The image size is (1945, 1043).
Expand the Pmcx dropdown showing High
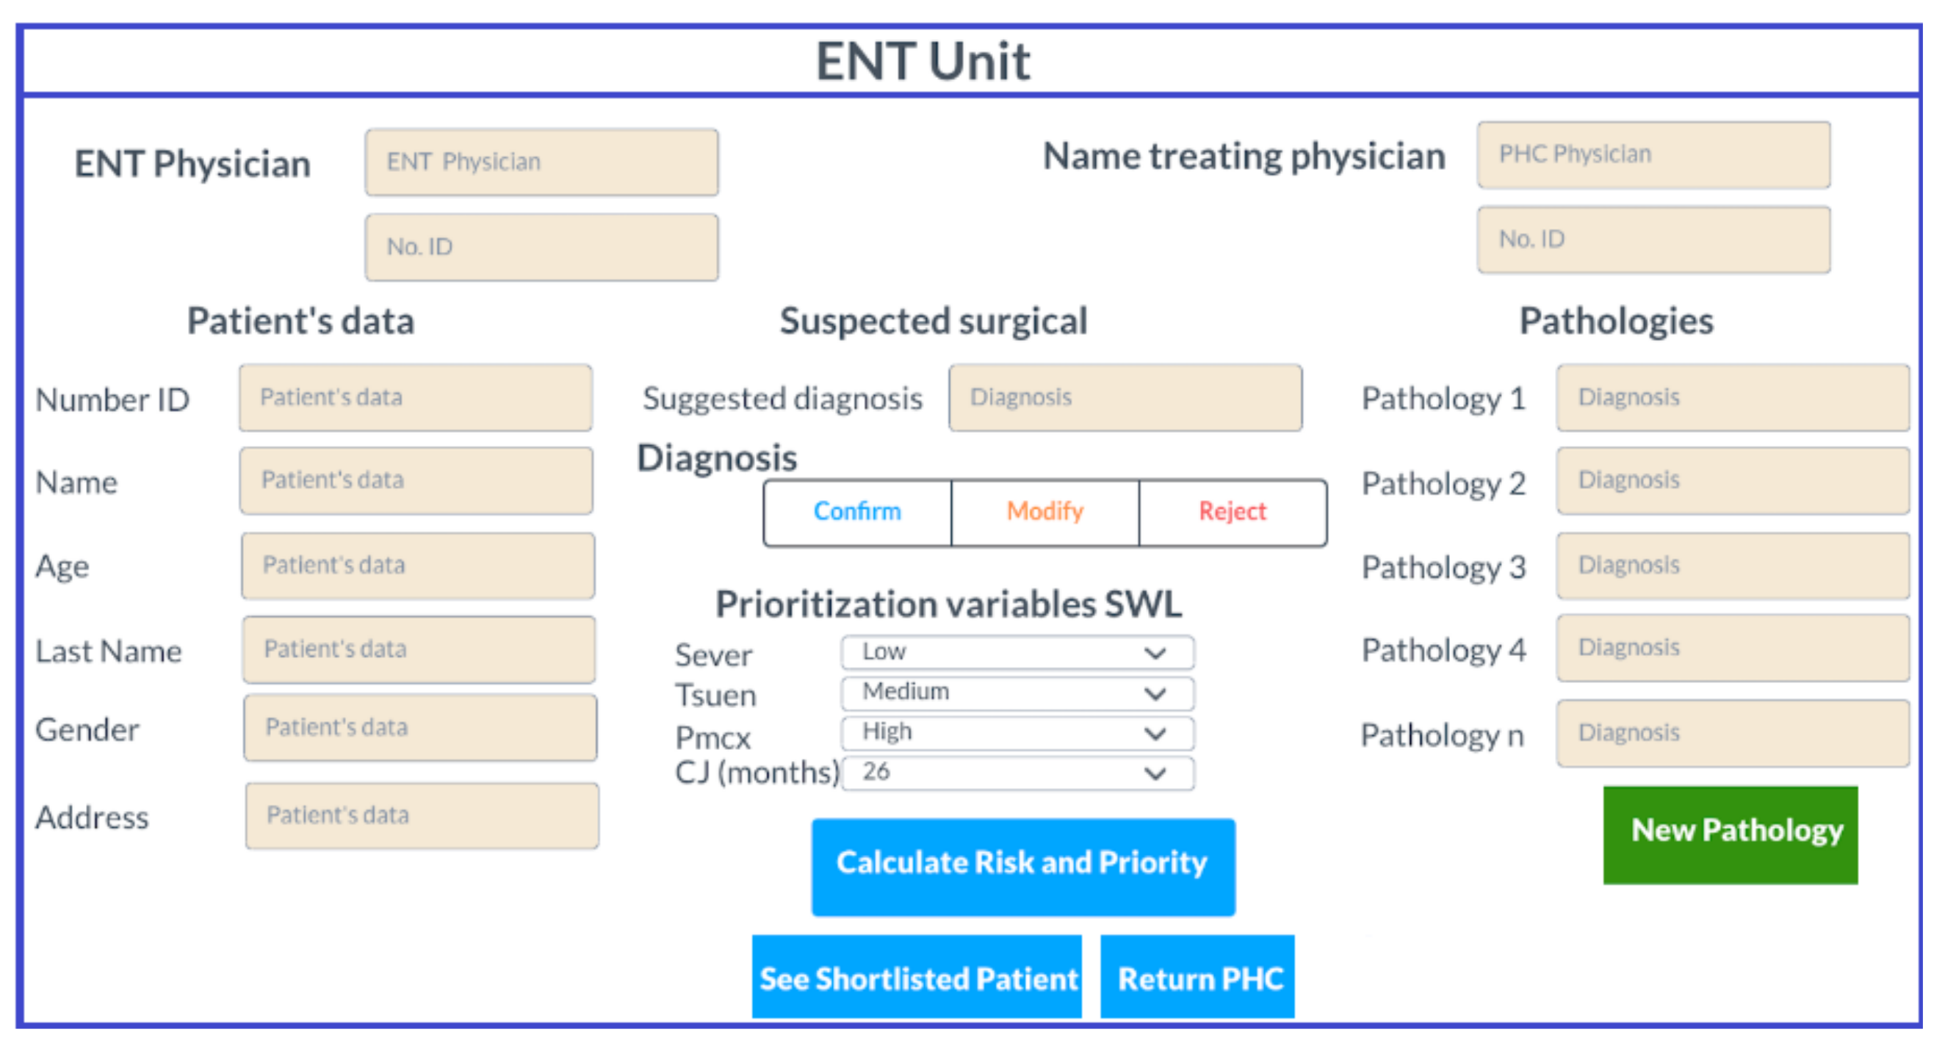click(1017, 732)
